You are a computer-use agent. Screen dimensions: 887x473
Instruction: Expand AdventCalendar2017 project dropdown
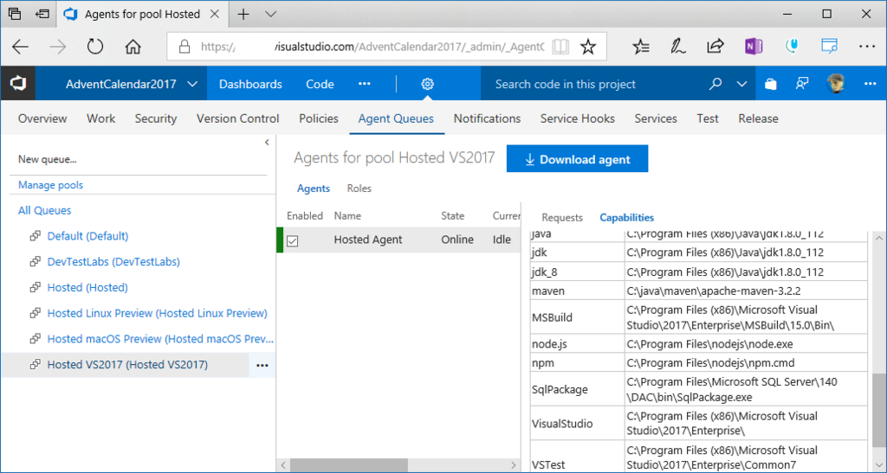(x=192, y=84)
